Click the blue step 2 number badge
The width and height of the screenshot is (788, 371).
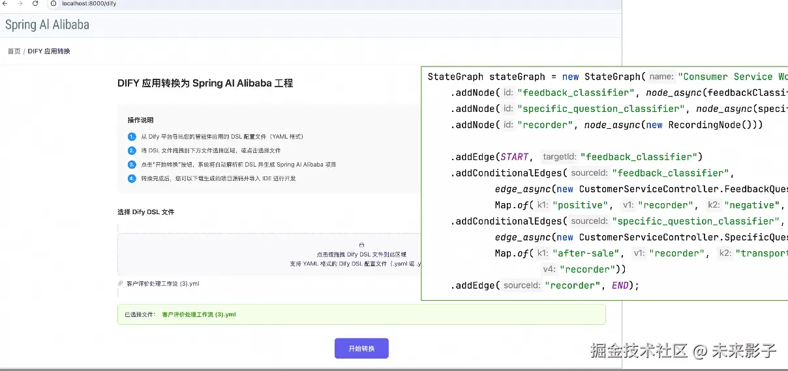coord(132,150)
